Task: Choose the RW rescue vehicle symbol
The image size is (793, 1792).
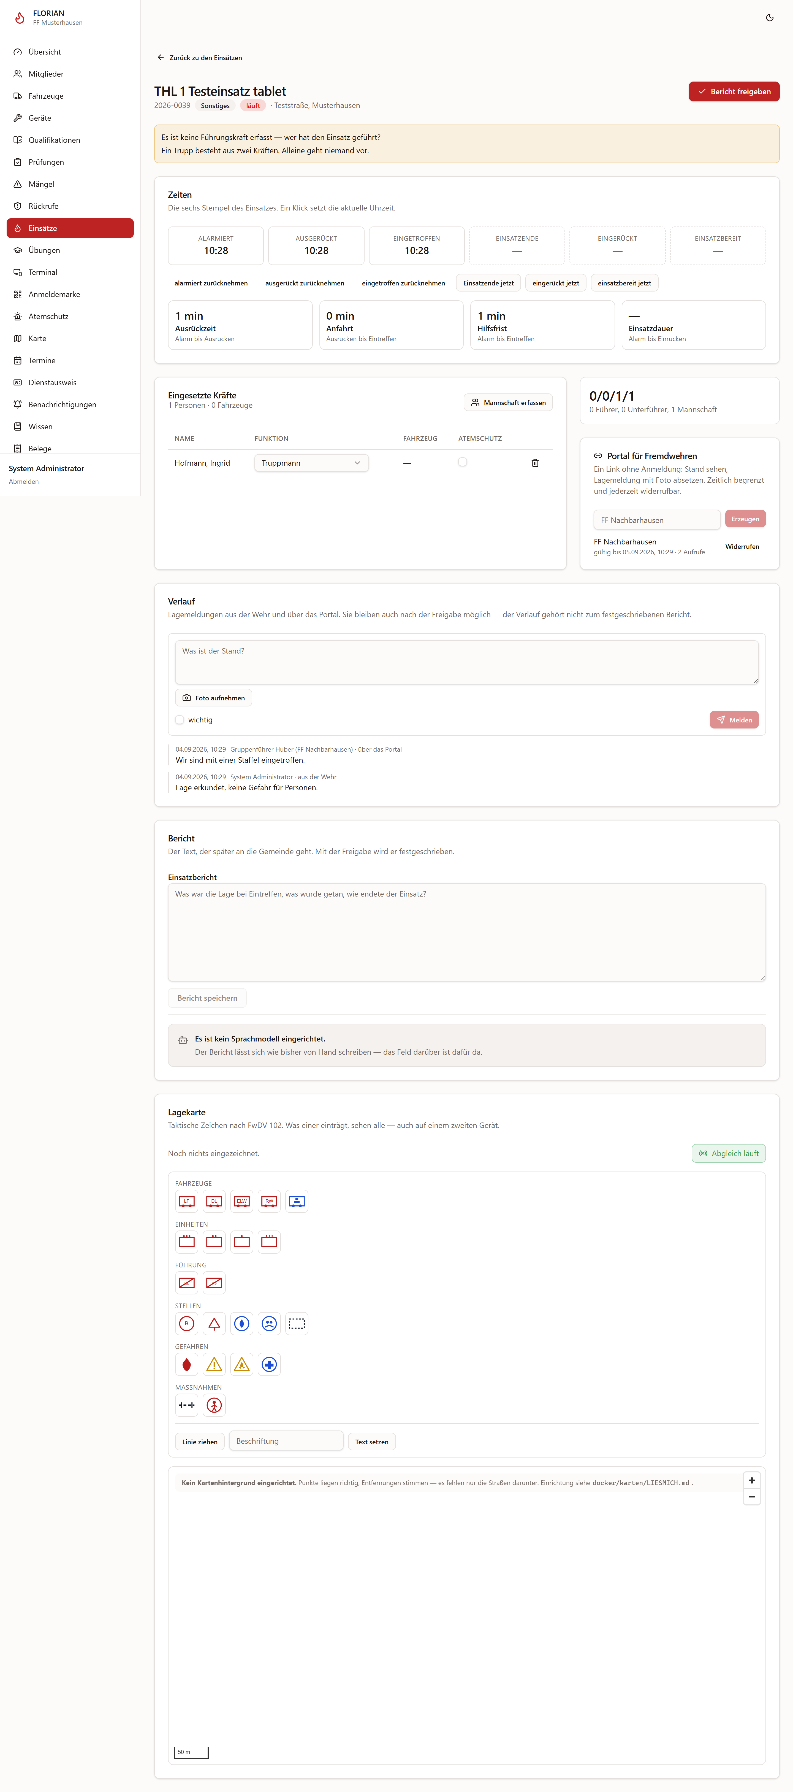Action: click(x=269, y=1201)
